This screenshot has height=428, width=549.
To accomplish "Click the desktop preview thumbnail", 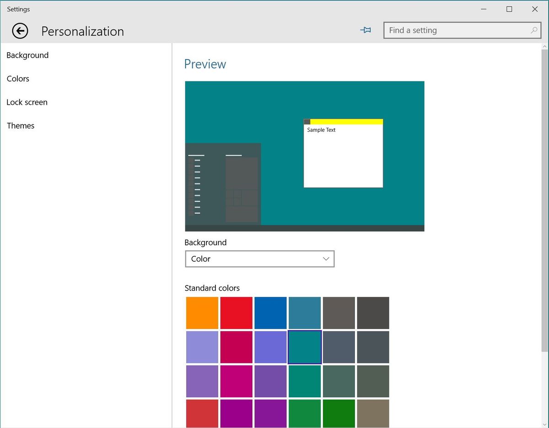I will click(304, 156).
